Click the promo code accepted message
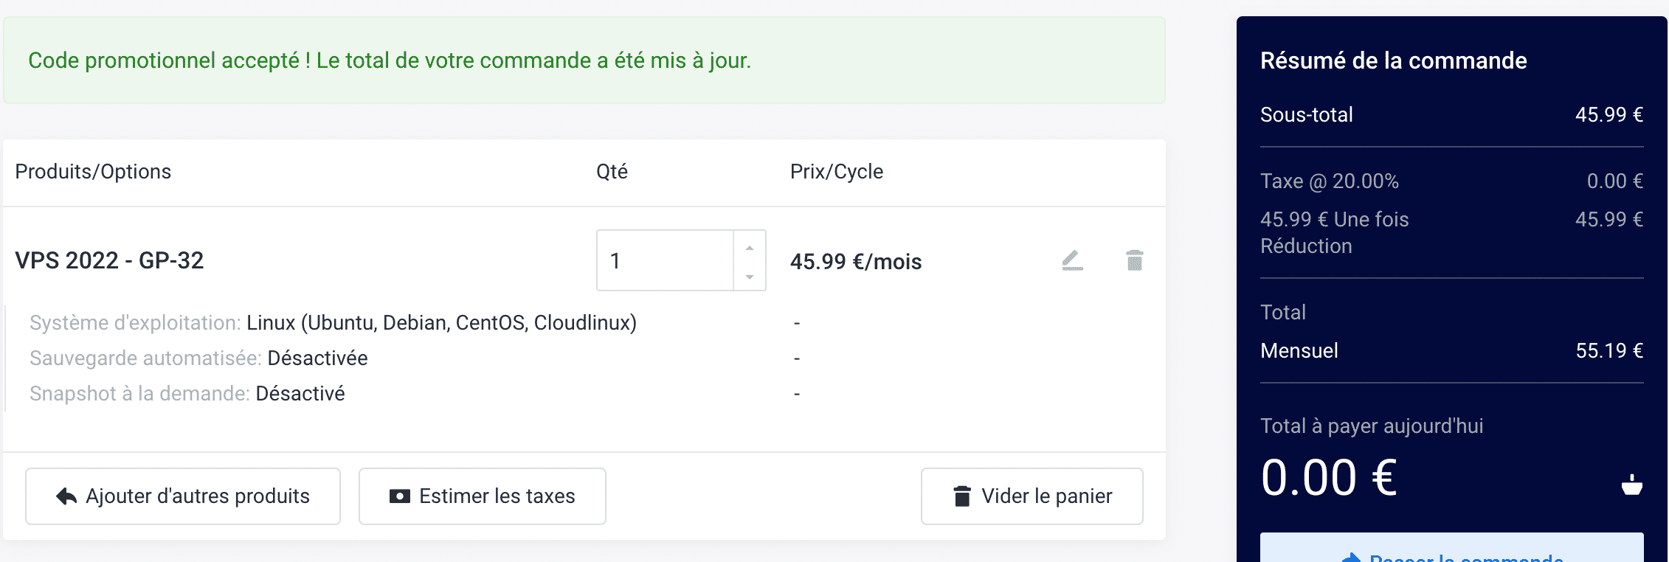This screenshot has width=1669, height=562. [x=390, y=60]
